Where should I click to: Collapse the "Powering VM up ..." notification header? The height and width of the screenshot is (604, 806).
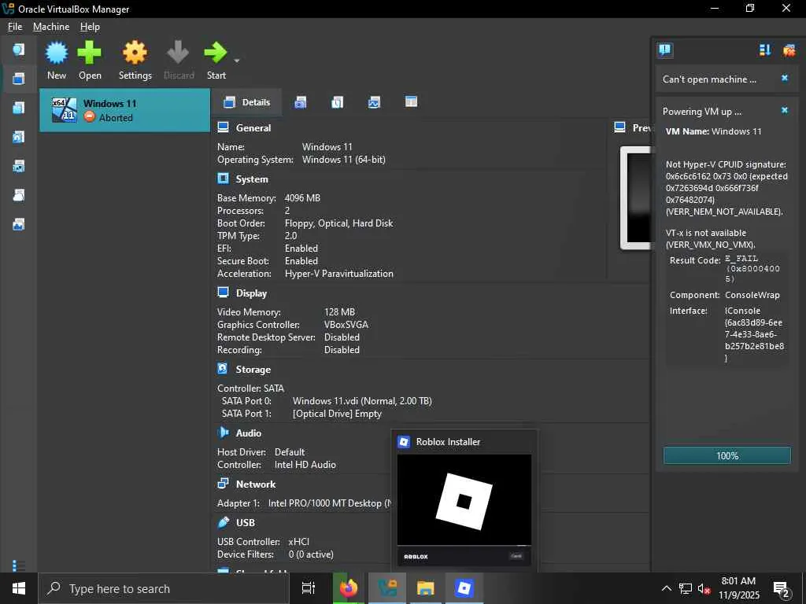[701, 112]
